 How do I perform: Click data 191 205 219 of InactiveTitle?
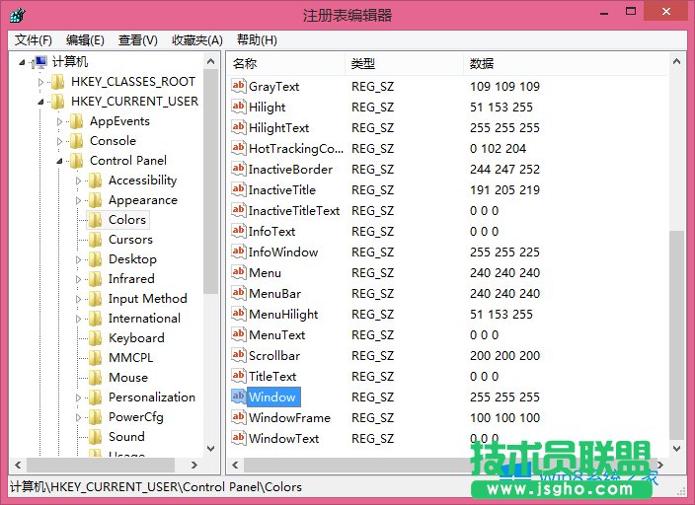coord(504,190)
